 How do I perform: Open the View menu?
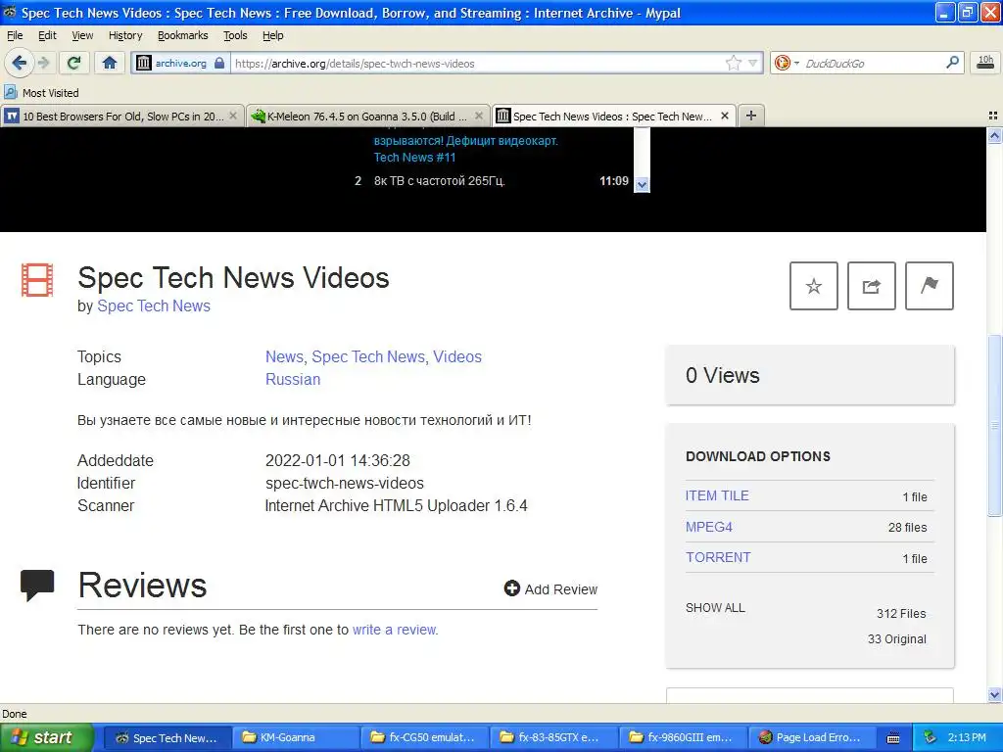82,35
